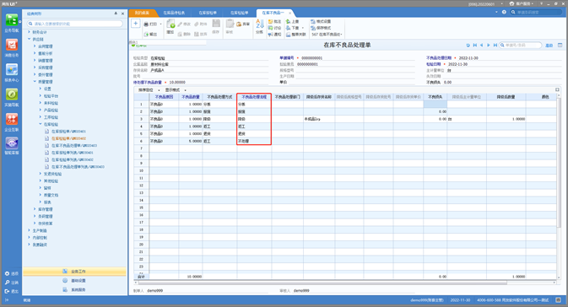568x307 pixels.
Task: Collapse the 供应链 tree node
Action: click(30, 39)
